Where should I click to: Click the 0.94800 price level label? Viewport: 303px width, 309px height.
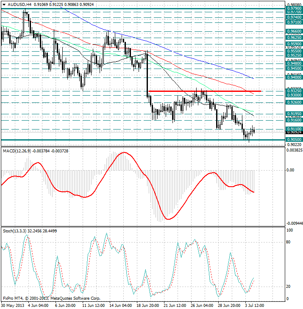(x=294, y=63)
